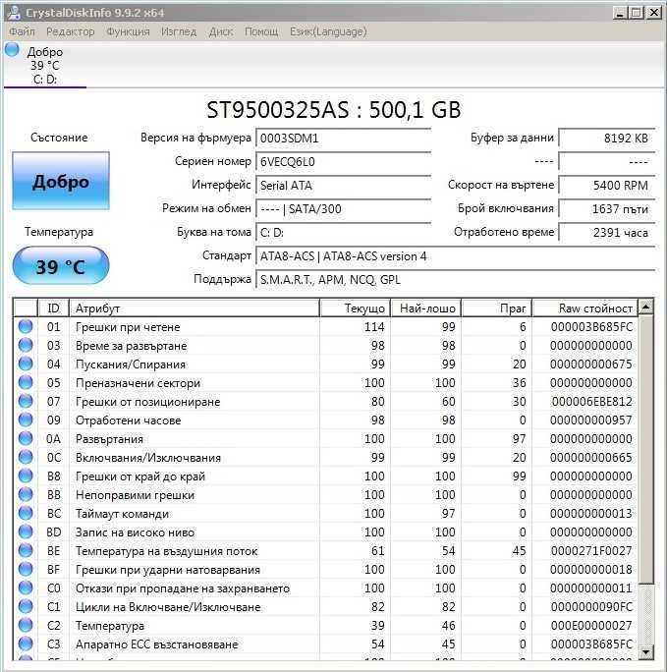Click the blue disk status orb at top
The height and width of the screenshot is (672, 667).
[x=13, y=50]
